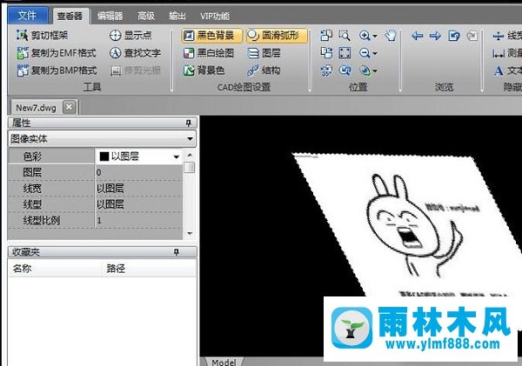The image size is (522, 366).
Task: Expand the globe view dropdown arrow
Action: pyautogui.click(x=375, y=71)
